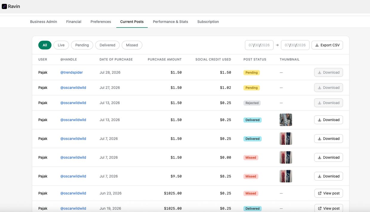Click the Delivered badge on Jul 13 row

[252, 120]
